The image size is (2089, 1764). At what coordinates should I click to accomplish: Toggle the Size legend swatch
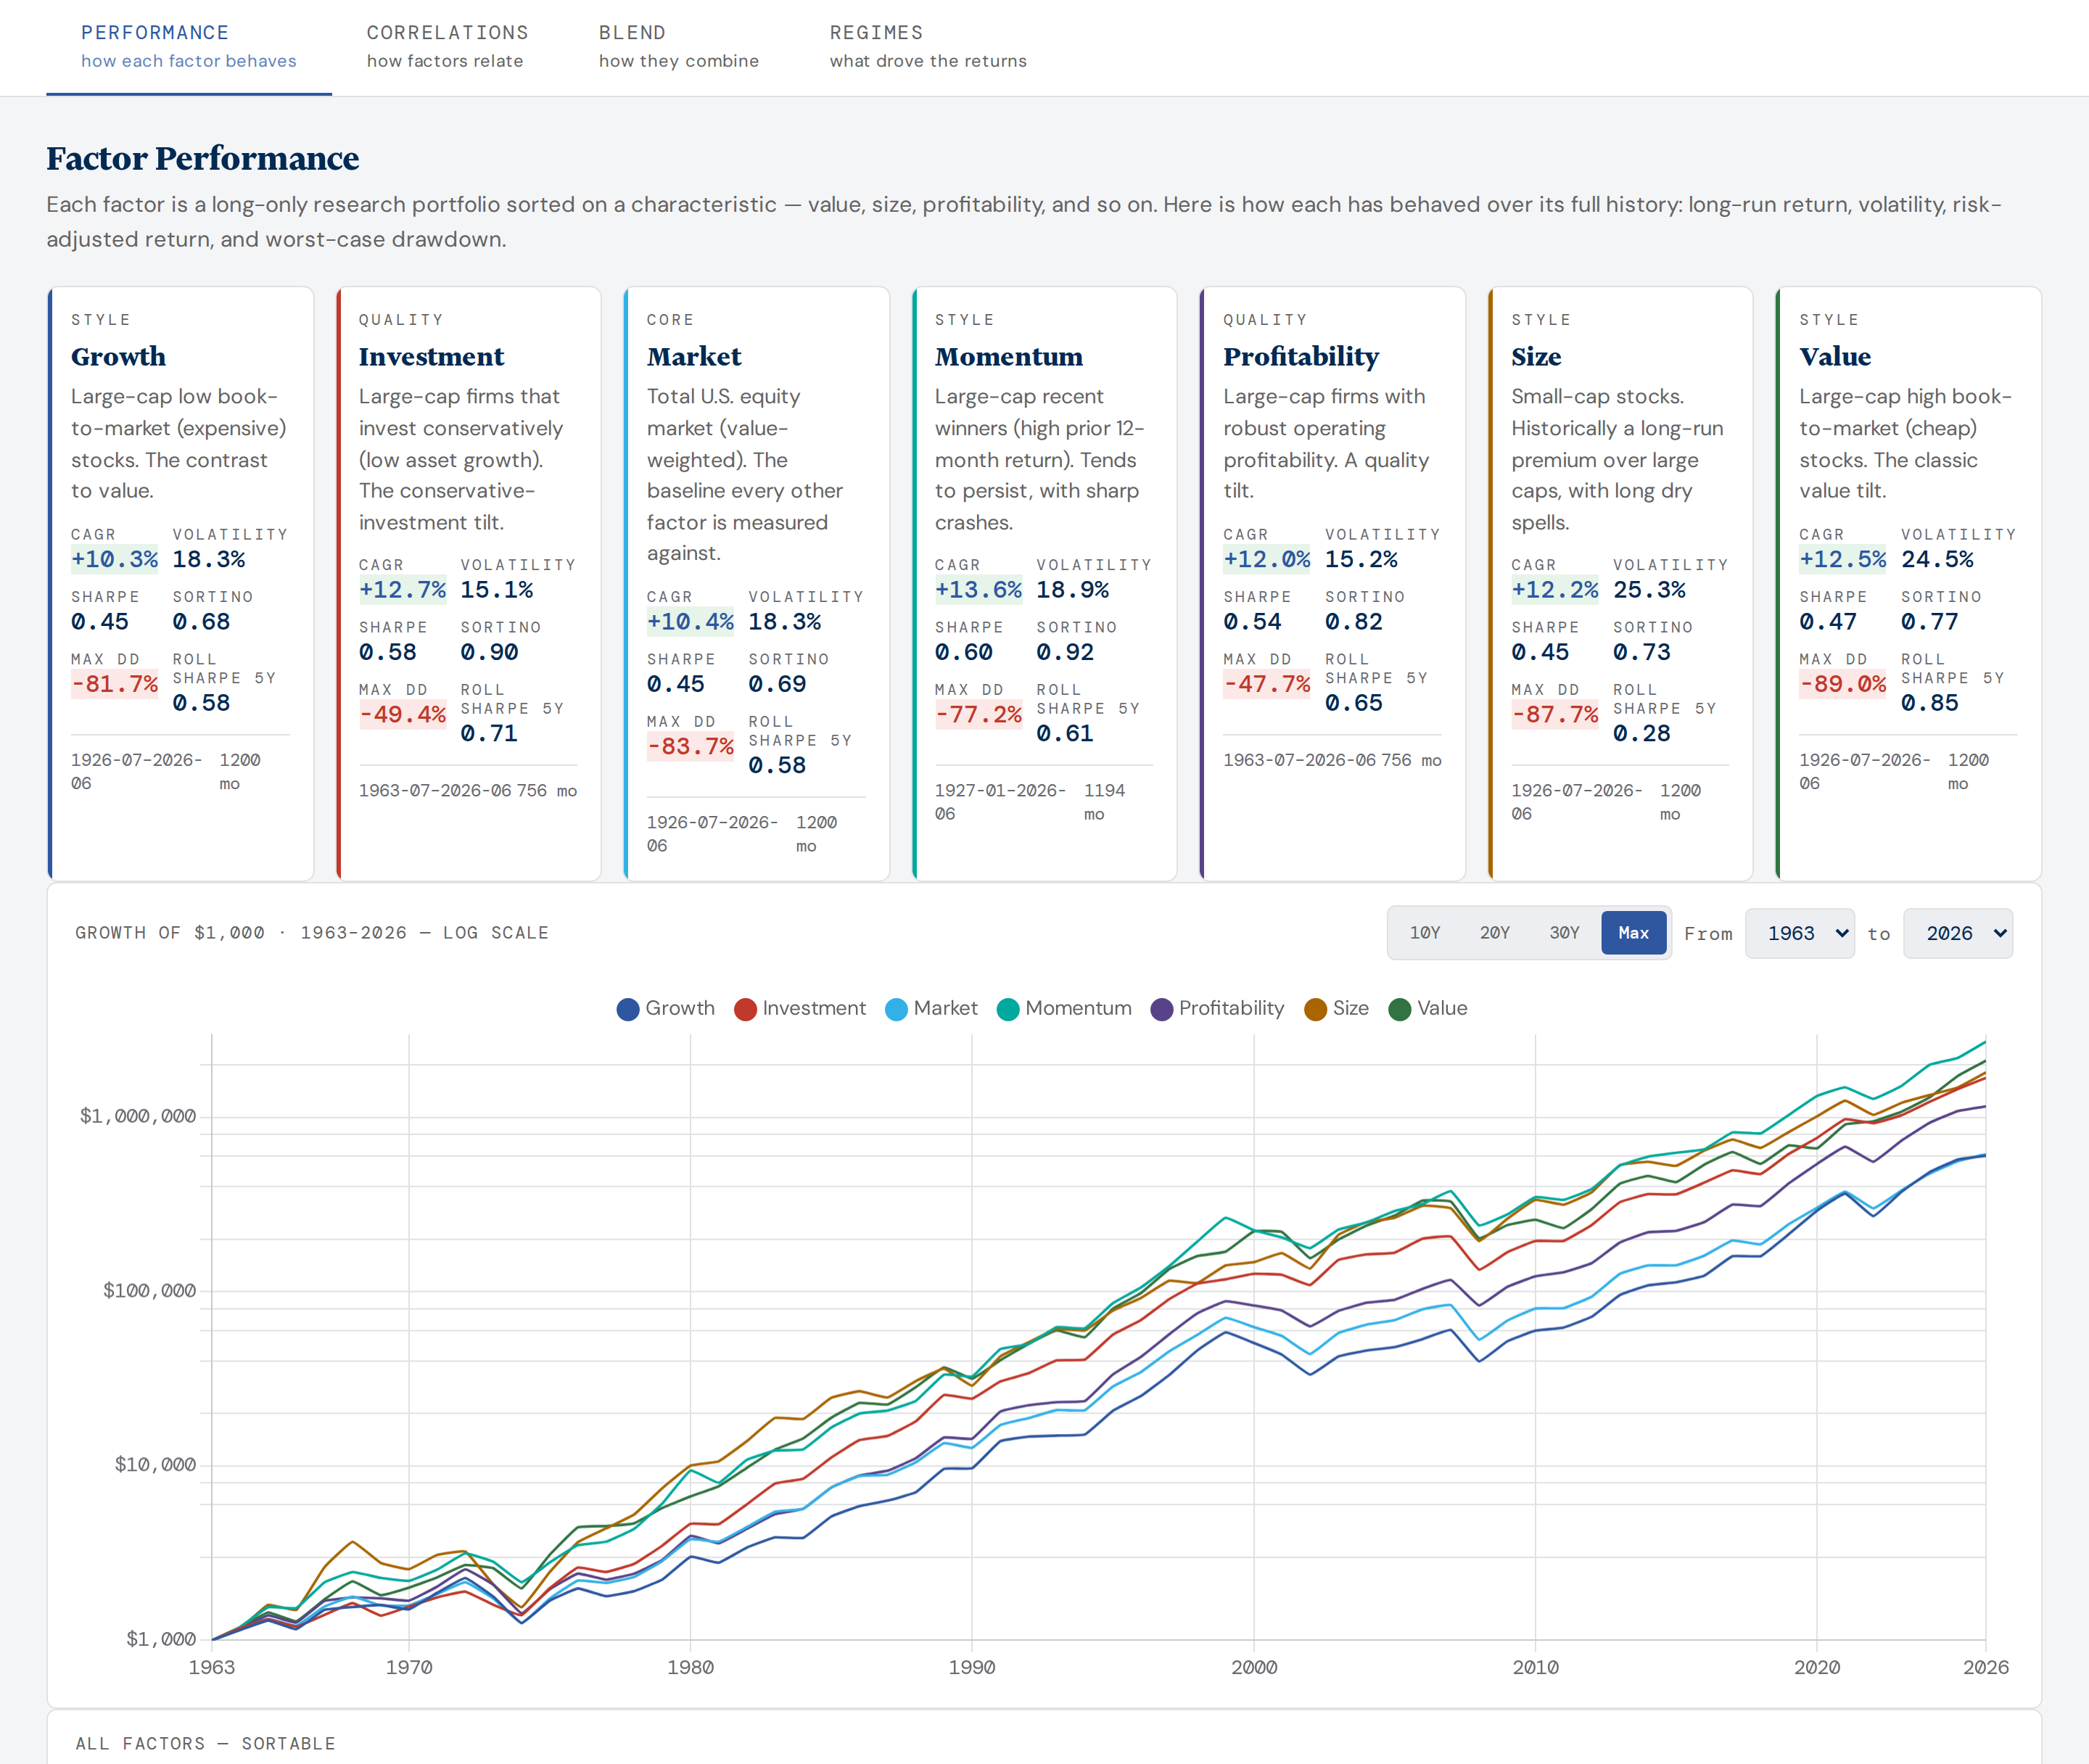1315,1009
